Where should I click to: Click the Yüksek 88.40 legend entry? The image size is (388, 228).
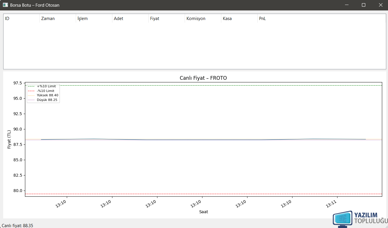pos(43,95)
